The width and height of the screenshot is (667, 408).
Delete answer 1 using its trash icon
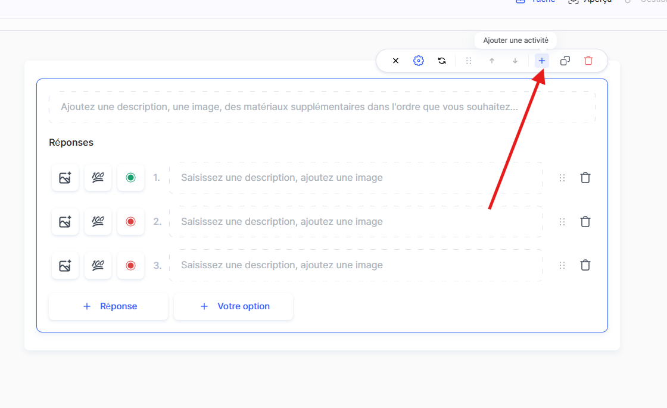click(585, 178)
